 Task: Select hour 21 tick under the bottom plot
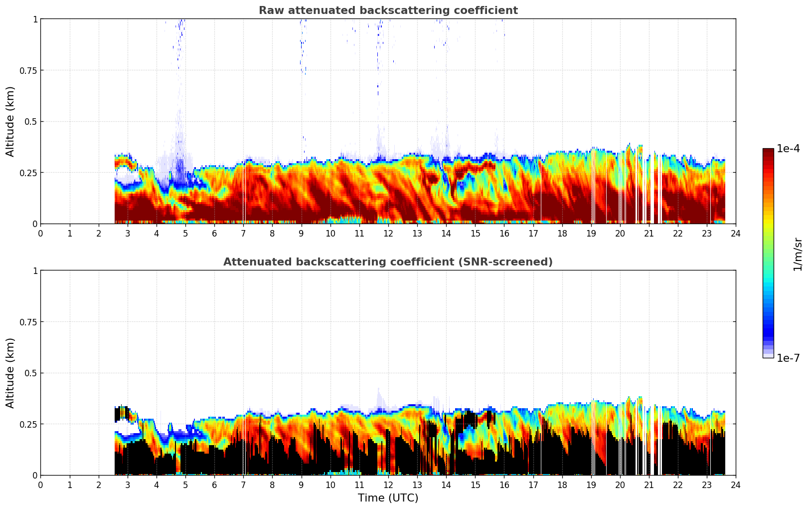[648, 485]
